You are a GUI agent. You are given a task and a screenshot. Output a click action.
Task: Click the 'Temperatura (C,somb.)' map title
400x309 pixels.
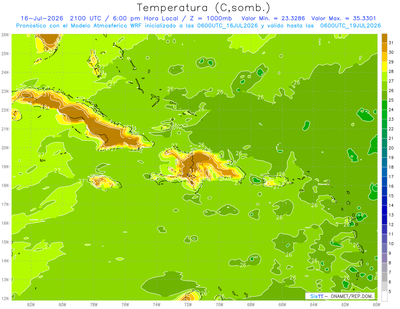click(204, 7)
